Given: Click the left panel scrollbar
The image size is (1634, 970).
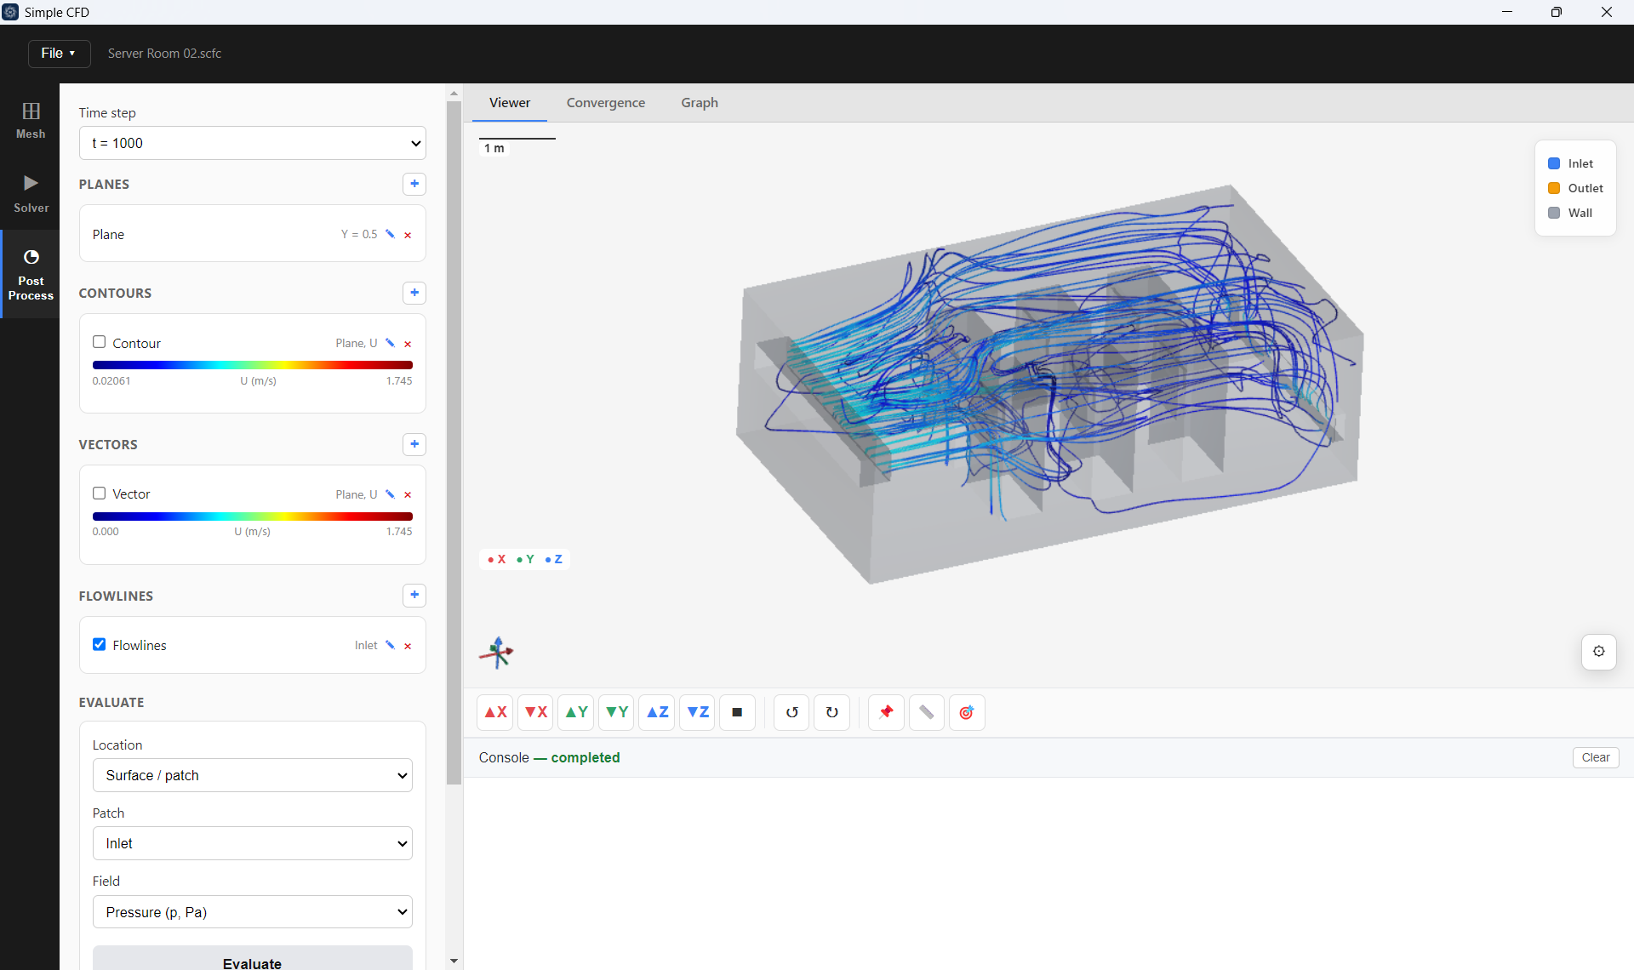Looking at the screenshot, I should tap(454, 442).
